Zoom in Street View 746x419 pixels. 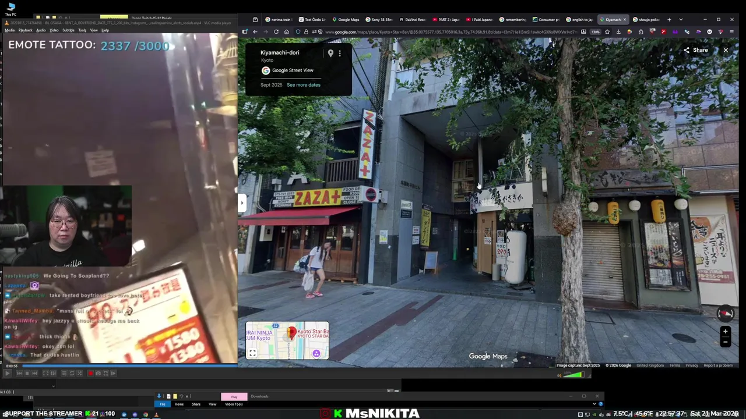(726, 332)
